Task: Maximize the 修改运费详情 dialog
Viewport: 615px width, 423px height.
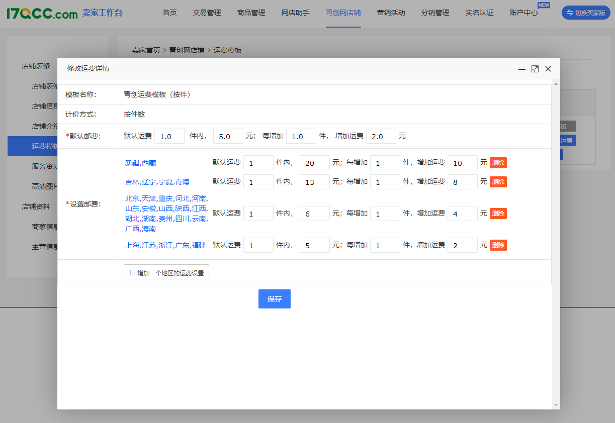Action: [535, 69]
